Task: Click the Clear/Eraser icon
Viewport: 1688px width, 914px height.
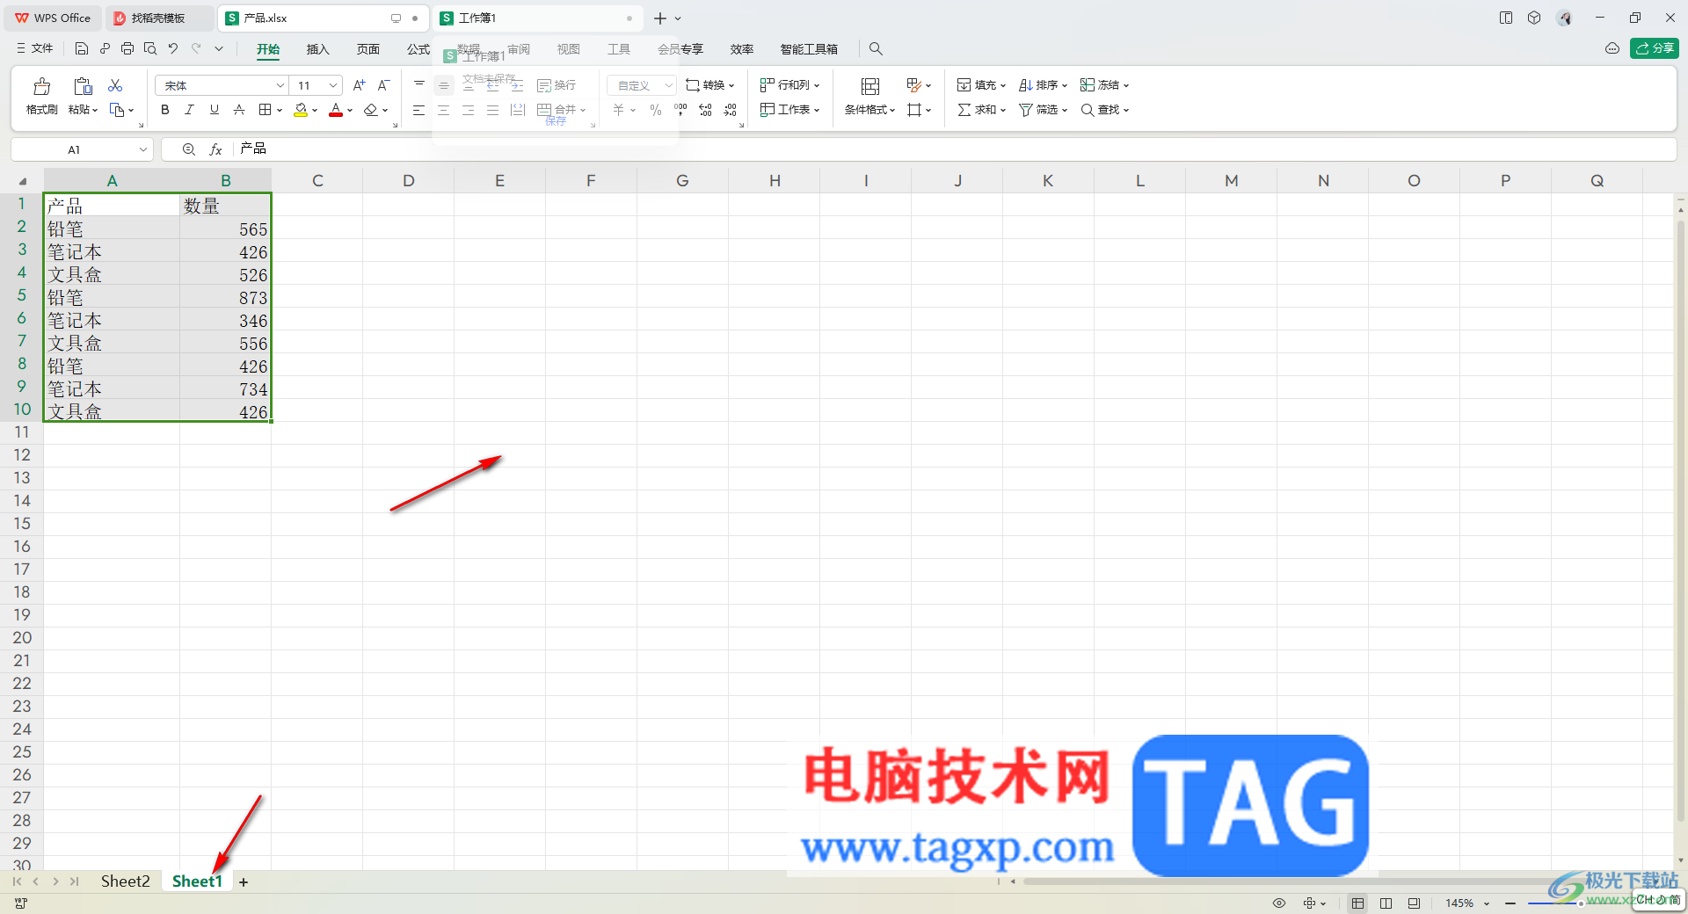Action: point(371,110)
